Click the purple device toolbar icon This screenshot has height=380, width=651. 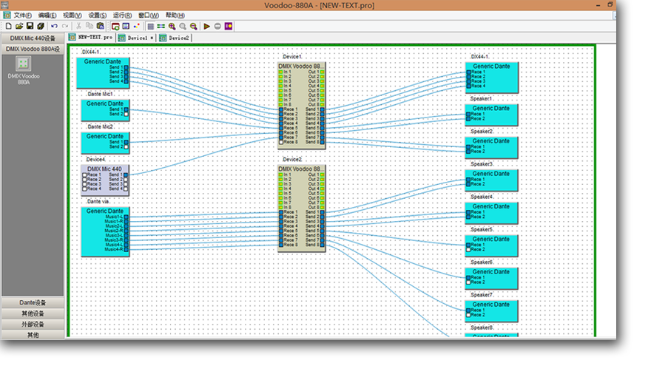point(229,26)
